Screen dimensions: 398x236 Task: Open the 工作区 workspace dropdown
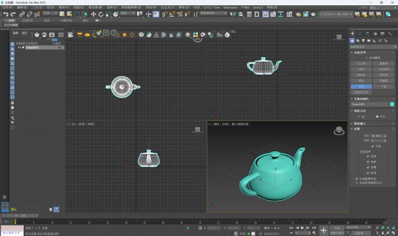click(383, 8)
